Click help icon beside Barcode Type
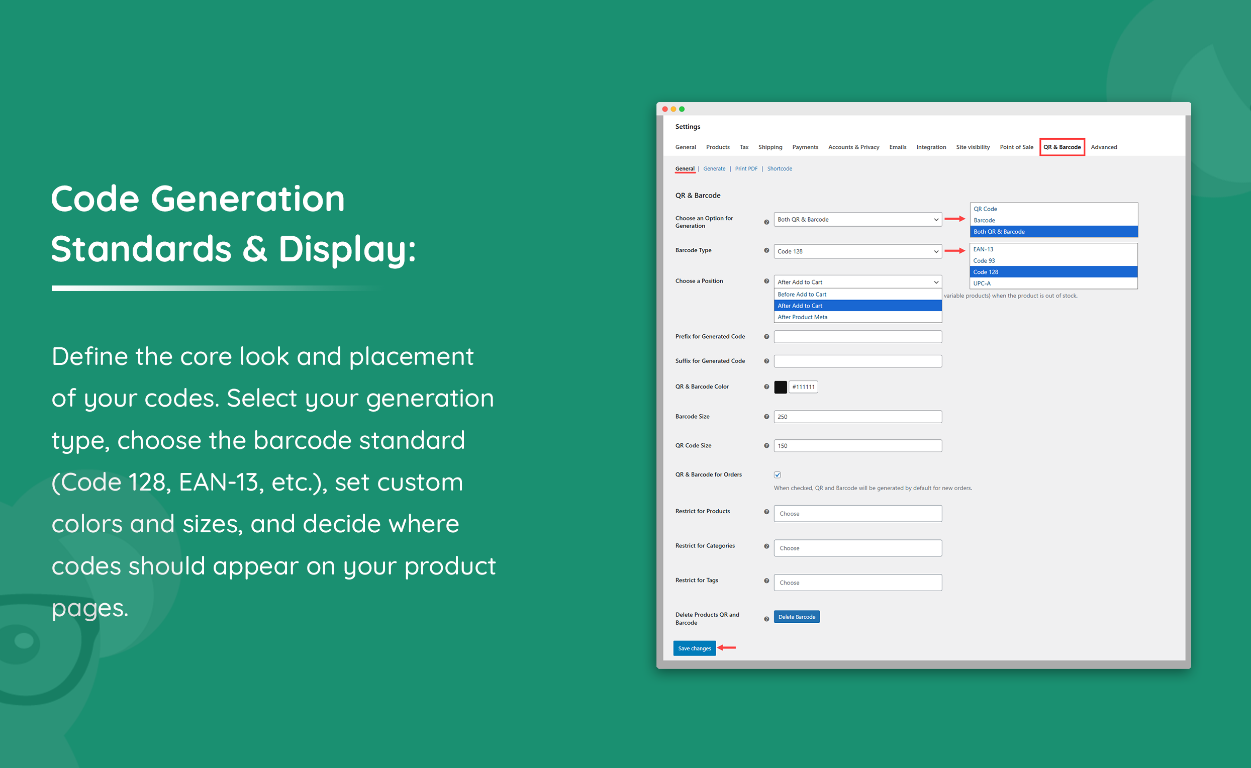The width and height of the screenshot is (1251, 768). (766, 250)
